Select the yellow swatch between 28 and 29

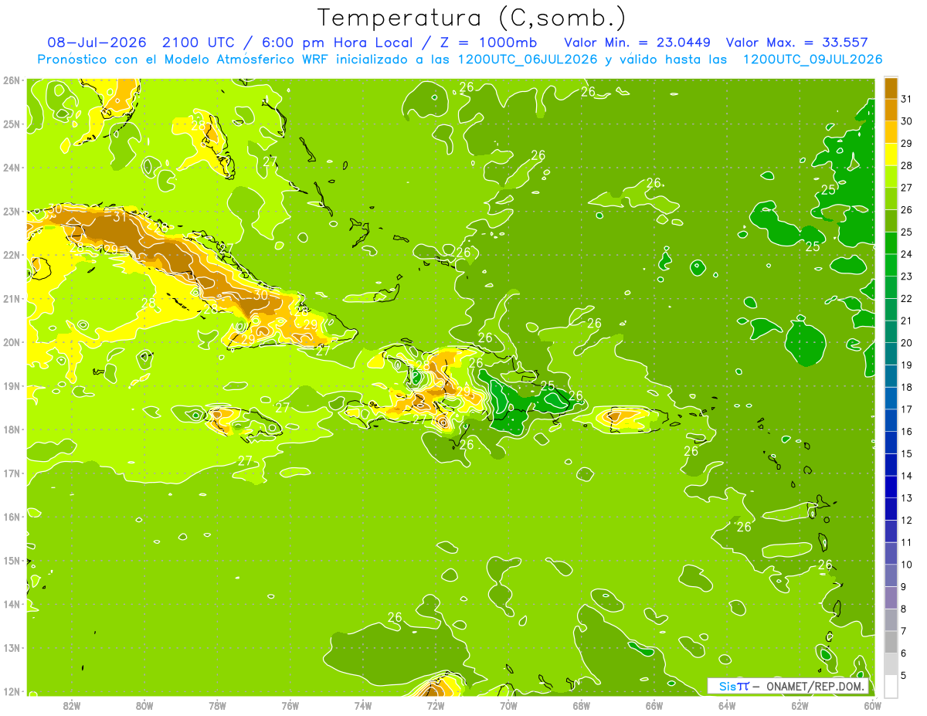(x=891, y=154)
